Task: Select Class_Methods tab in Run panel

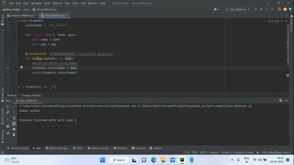Action: [x=28, y=101]
